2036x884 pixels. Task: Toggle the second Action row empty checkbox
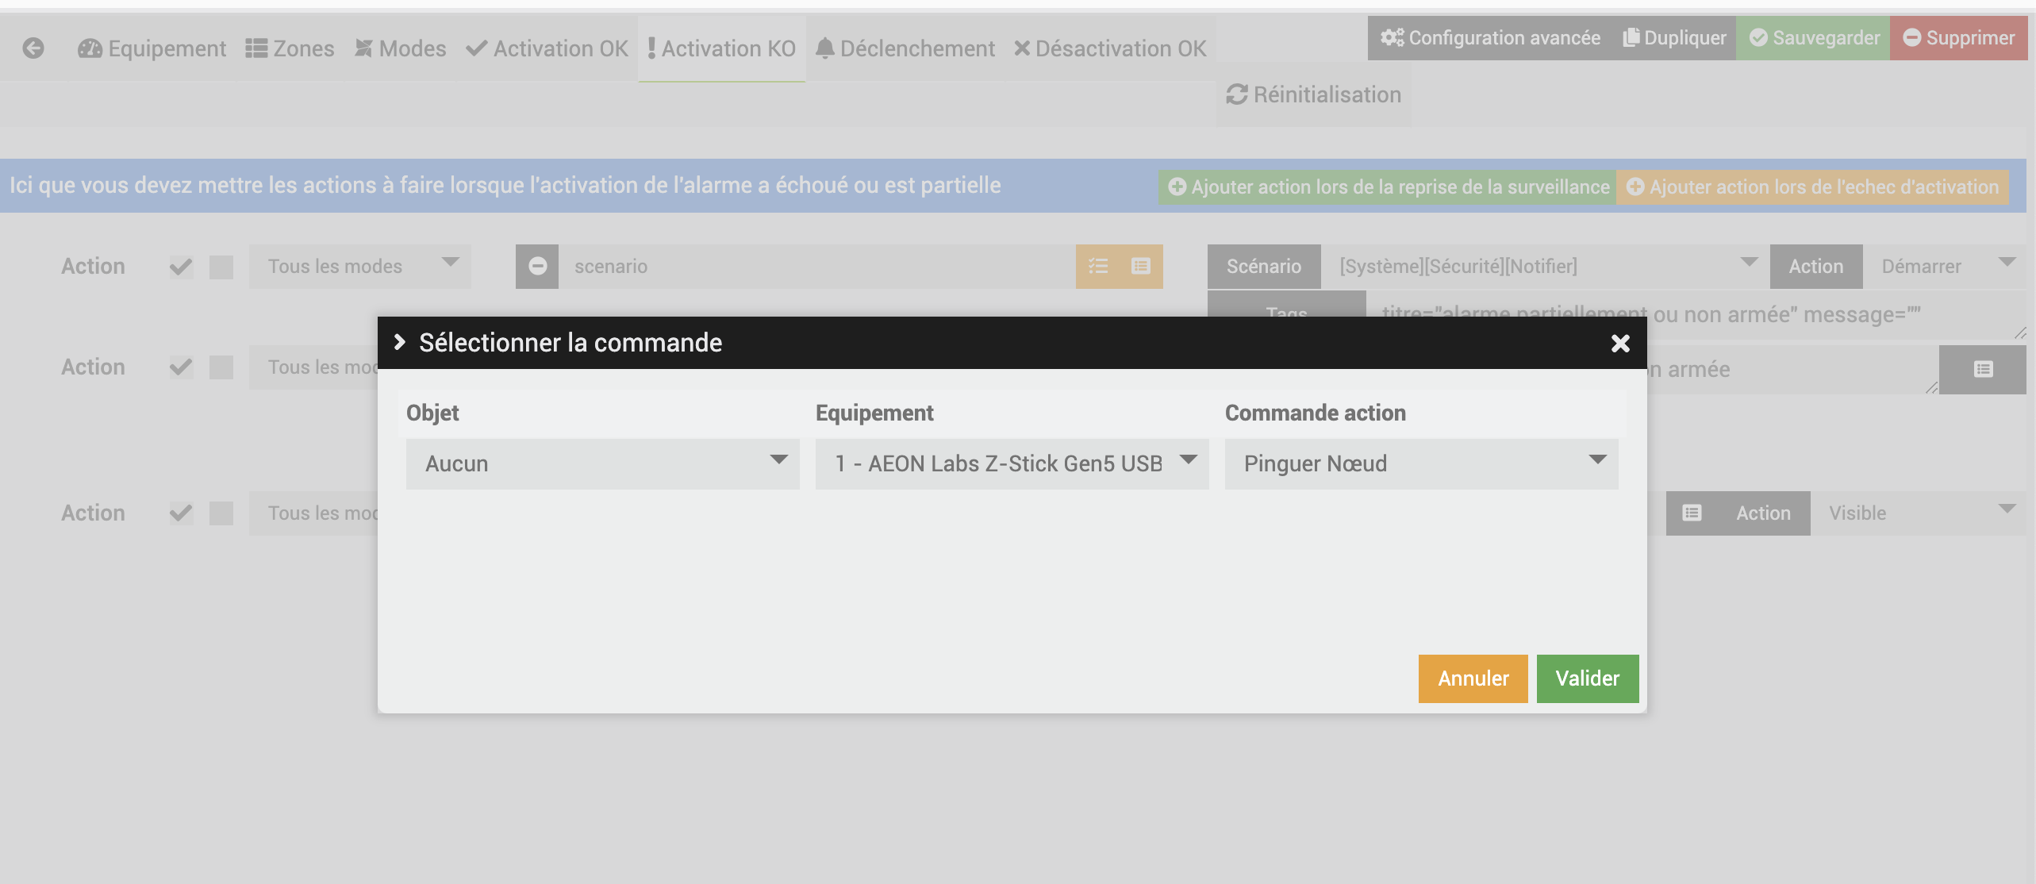tap(221, 367)
